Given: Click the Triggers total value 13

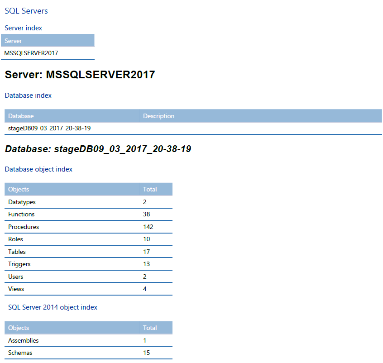Looking at the screenshot, I should pos(147,264).
